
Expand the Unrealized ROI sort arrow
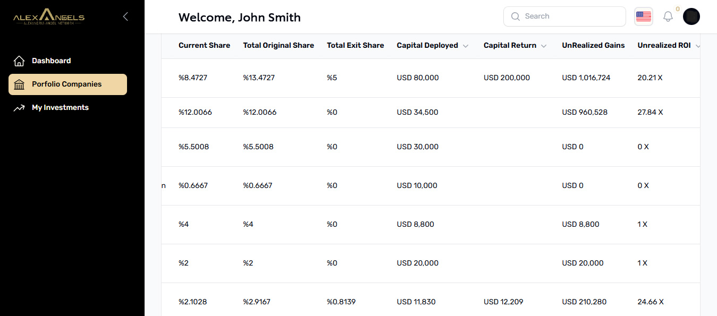698,46
